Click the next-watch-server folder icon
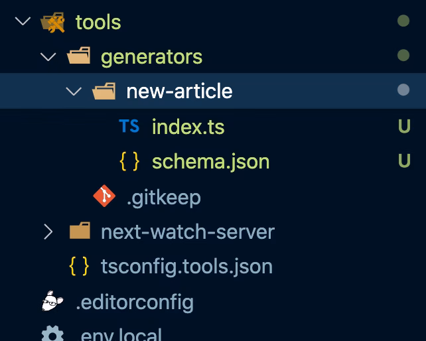Screen dimensions: 426x341 pyautogui.click(x=79, y=232)
